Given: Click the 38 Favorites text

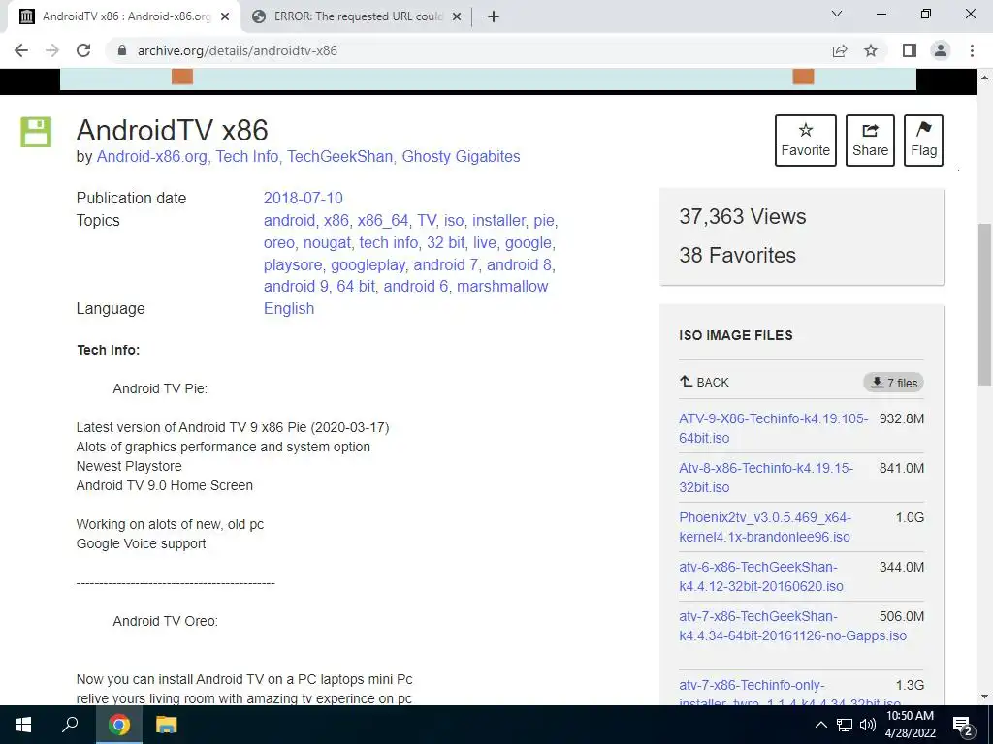Looking at the screenshot, I should point(737,255).
